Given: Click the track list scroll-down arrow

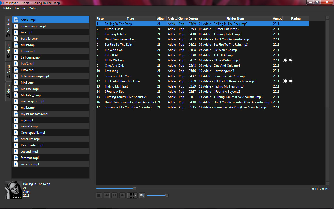Looking at the screenshot, I should [x=327, y=183].
